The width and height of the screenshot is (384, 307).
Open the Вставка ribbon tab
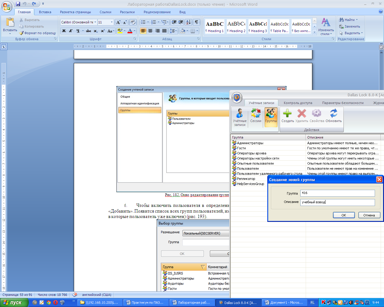tap(45, 12)
